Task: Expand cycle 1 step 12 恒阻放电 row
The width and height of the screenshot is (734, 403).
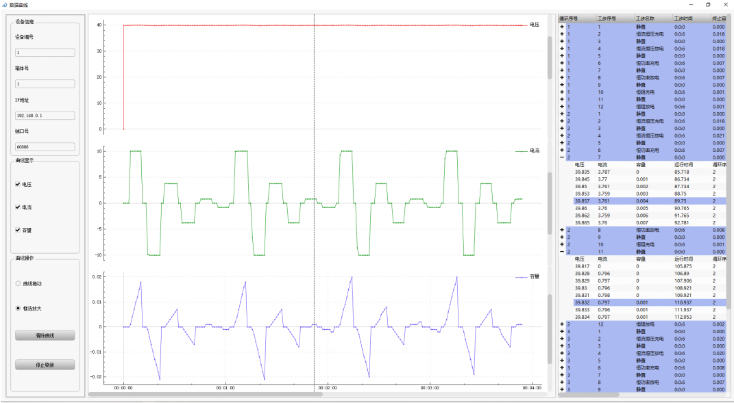Action: (x=562, y=107)
